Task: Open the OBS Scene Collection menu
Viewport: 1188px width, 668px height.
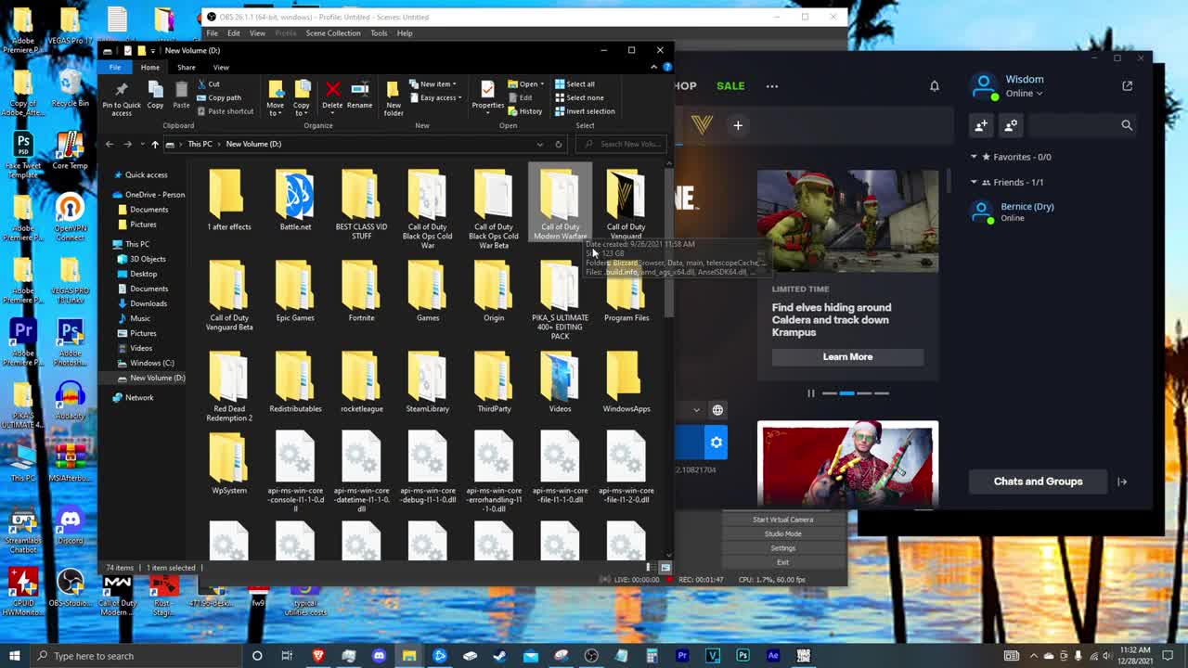Action: [x=333, y=33]
